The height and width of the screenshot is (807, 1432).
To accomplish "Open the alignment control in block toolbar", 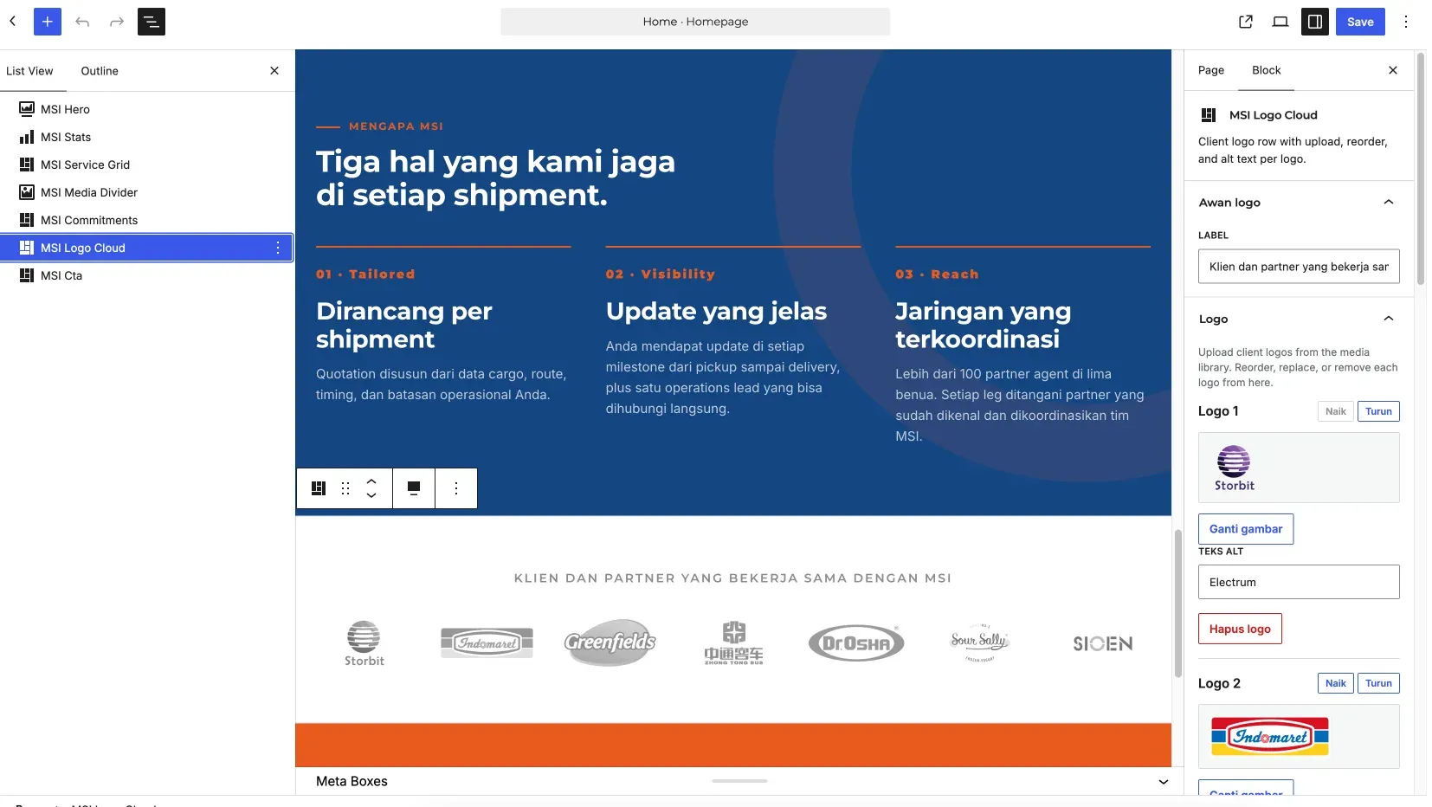I will (x=414, y=488).
